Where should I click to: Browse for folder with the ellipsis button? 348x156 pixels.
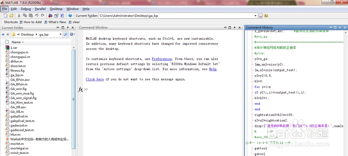pyautogui.click(x=261, y=16)
